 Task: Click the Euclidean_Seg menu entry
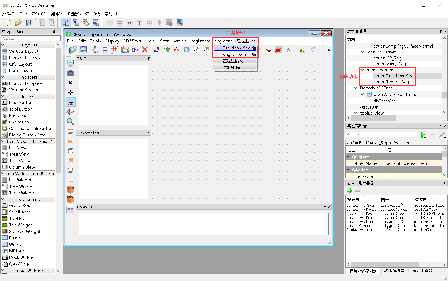(x=235, y=48)
